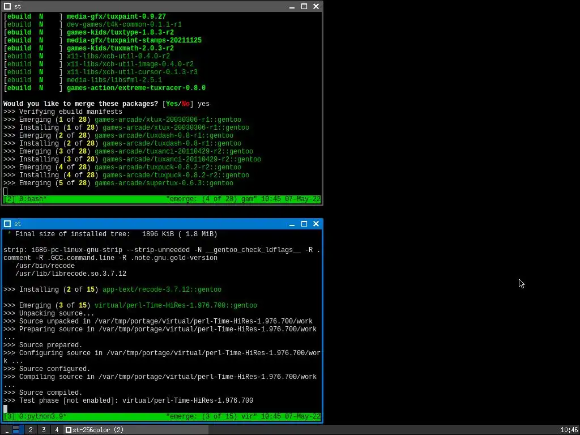Click the small window icon beside st-256color
The height and width of the screenshot is (435, 580).
click(x=69, y=430)
